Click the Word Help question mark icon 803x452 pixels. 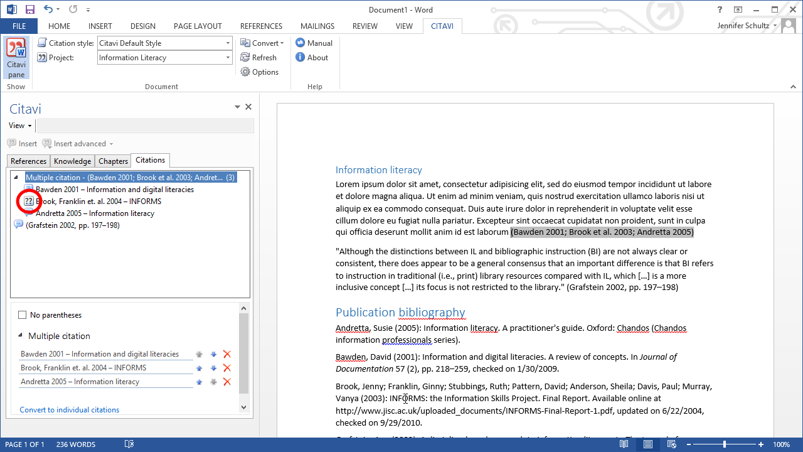[x=720, y=9]
